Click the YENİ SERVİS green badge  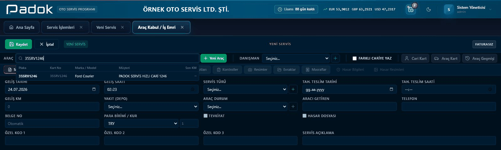(76, 44)
